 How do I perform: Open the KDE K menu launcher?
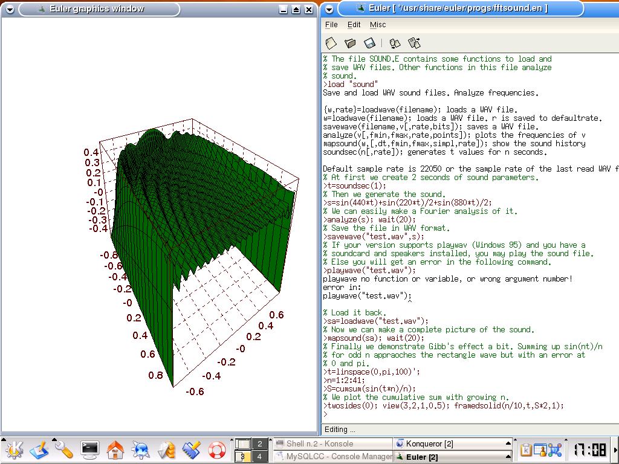pos(13,449)
